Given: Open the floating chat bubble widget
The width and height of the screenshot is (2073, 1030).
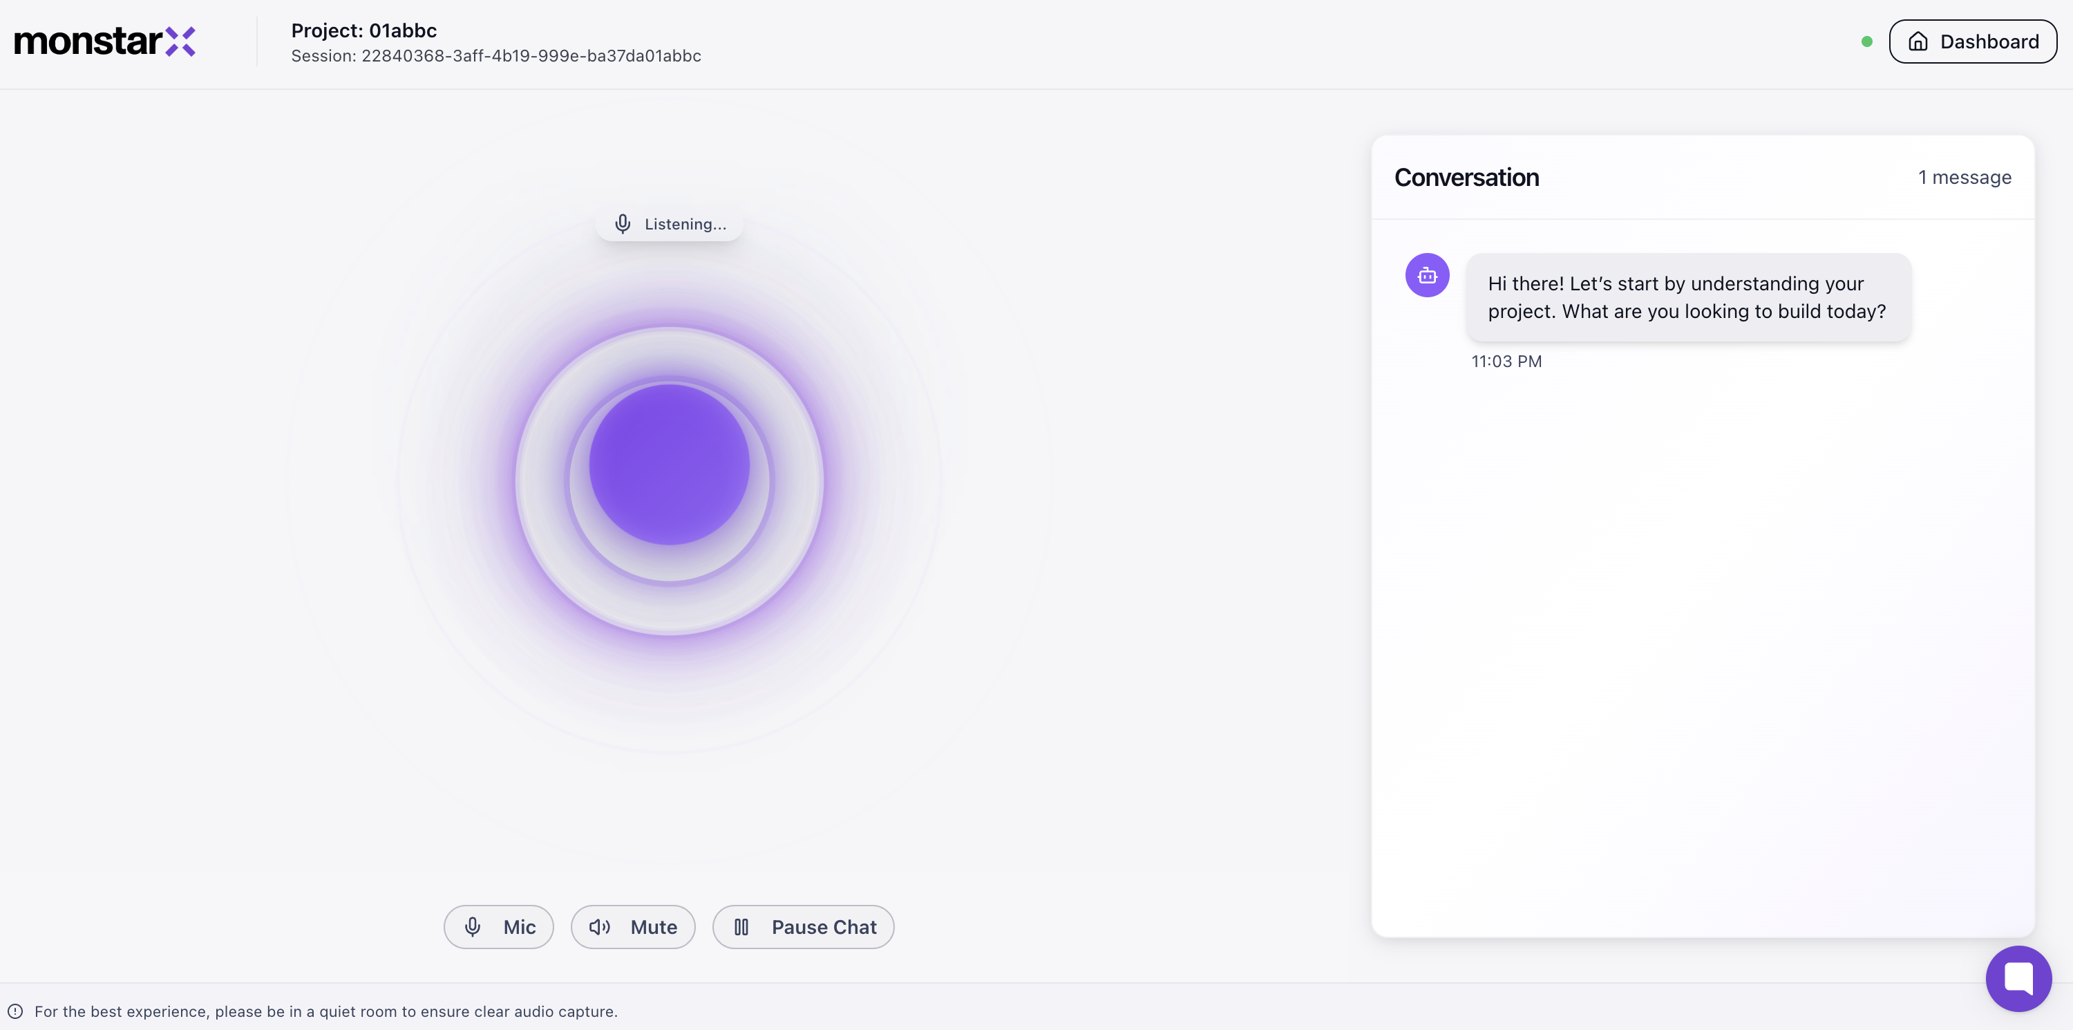Looking at the screenshot, I should pos(2018,977).
